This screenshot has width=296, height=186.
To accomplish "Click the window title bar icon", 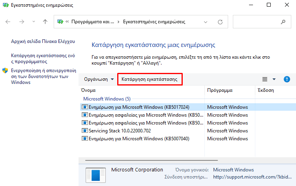I will point(6,5).
